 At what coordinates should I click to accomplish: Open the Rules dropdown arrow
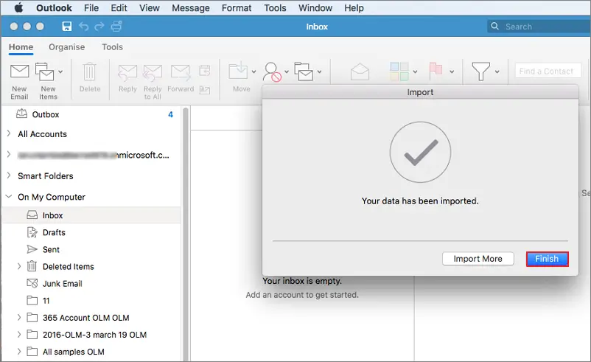319,72
